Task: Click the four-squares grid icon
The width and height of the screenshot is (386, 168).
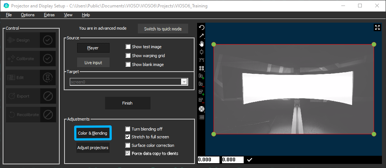Action: point(201,68)
